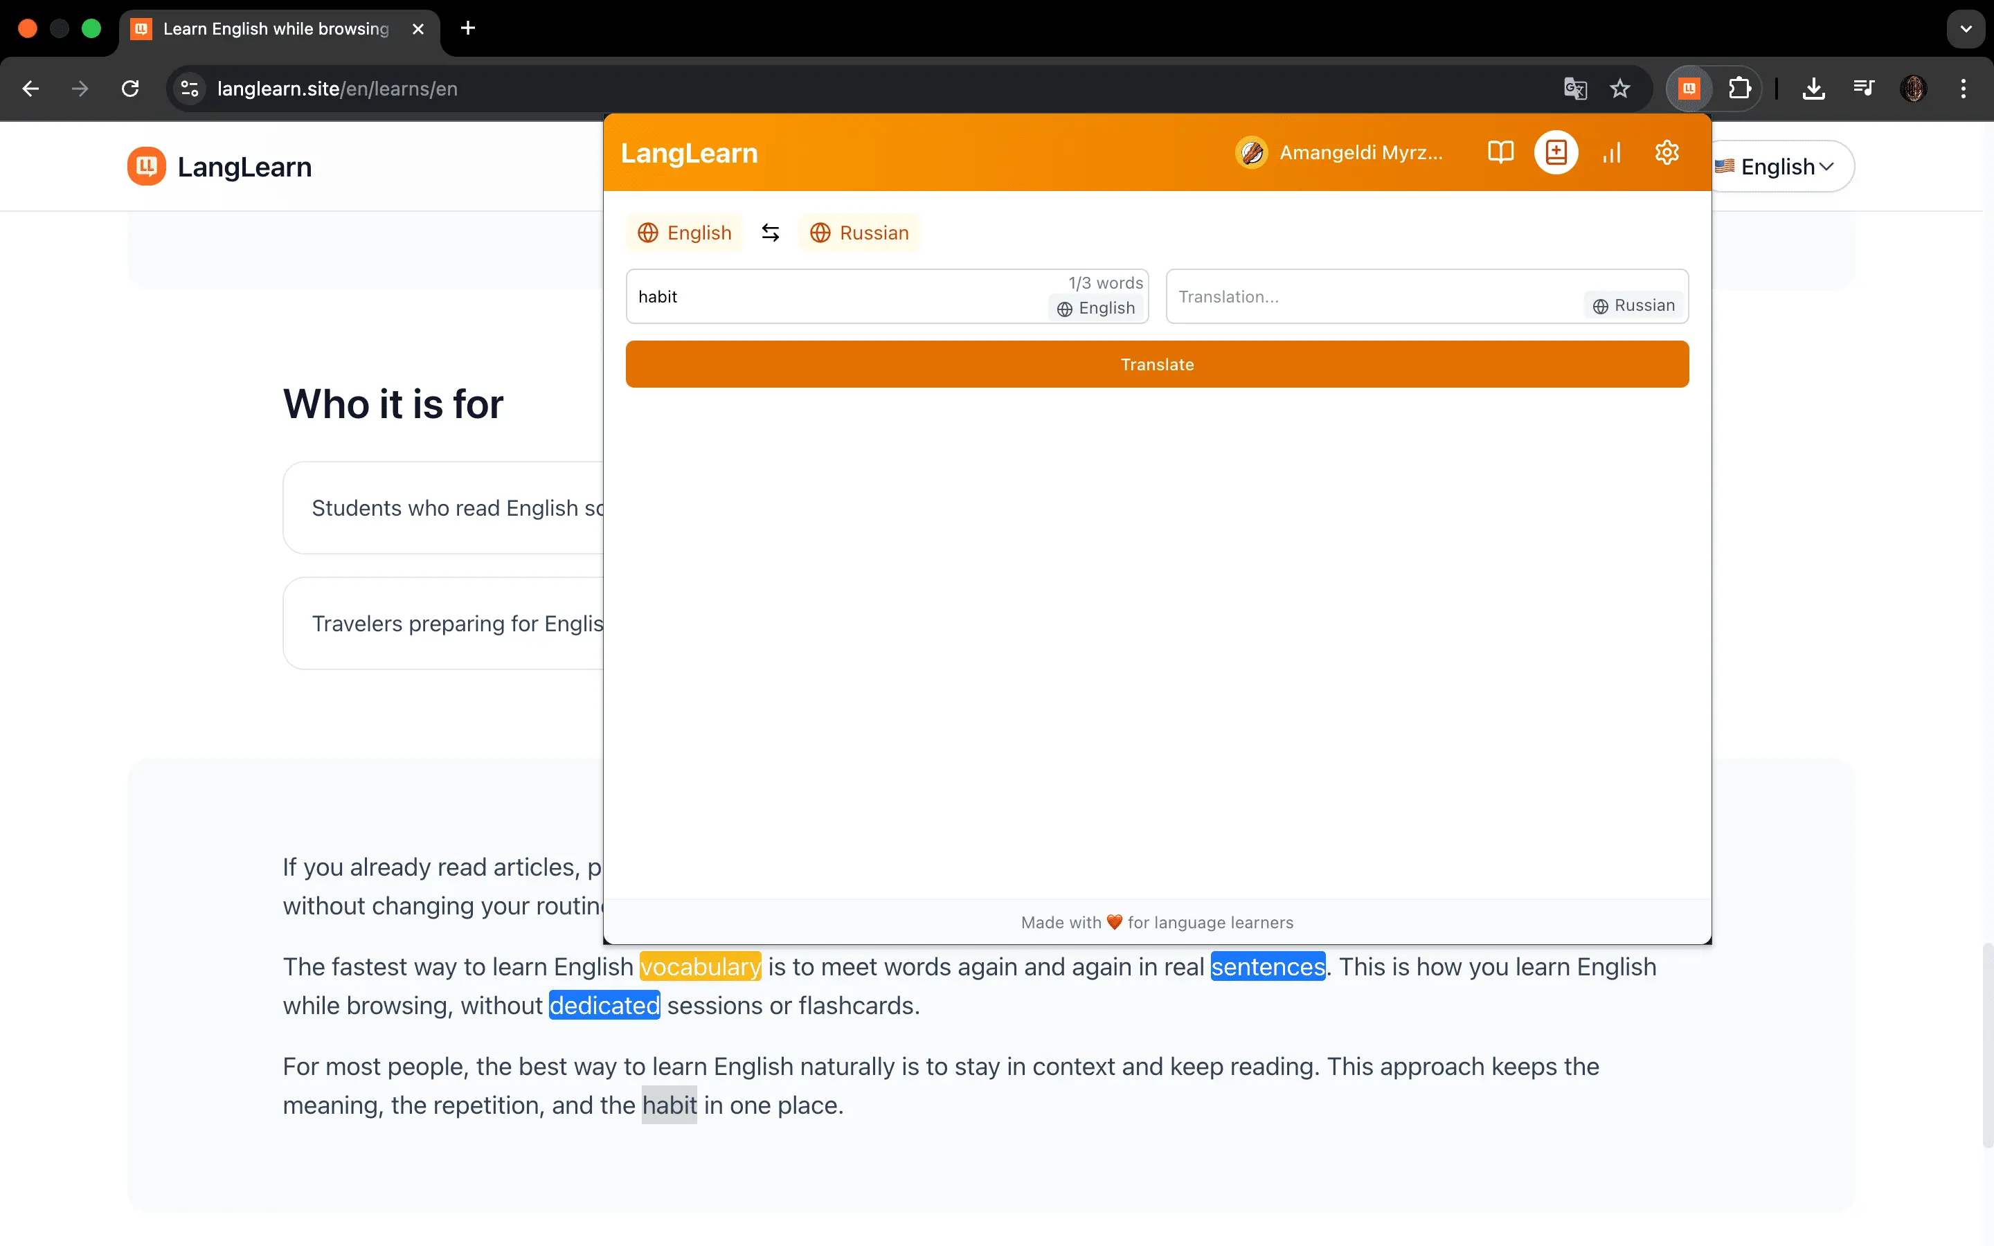Screen dimensions: 1994x1246
Task: Open the statistics bar chart icon
Action: (x=1612, y=152)
